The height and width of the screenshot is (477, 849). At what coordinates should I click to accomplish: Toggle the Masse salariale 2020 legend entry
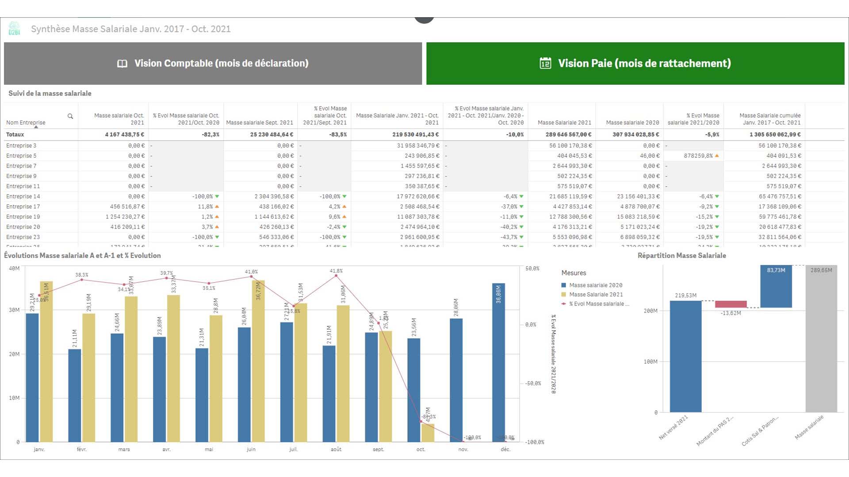[595, 285]
